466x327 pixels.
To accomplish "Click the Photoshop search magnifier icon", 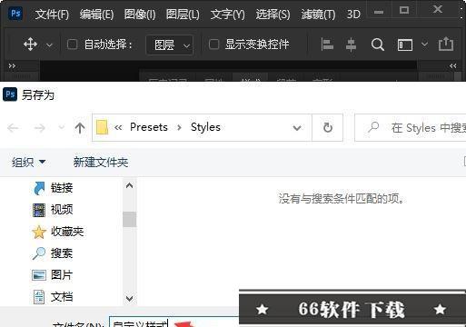I will point(378,45).
